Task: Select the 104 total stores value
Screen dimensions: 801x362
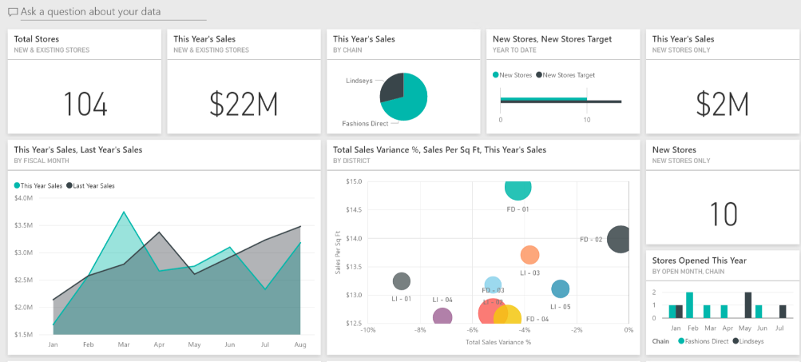Action: click(85, 105)
